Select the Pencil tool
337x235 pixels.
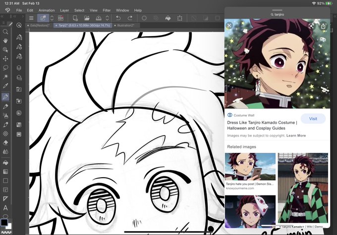click(5, 106)
